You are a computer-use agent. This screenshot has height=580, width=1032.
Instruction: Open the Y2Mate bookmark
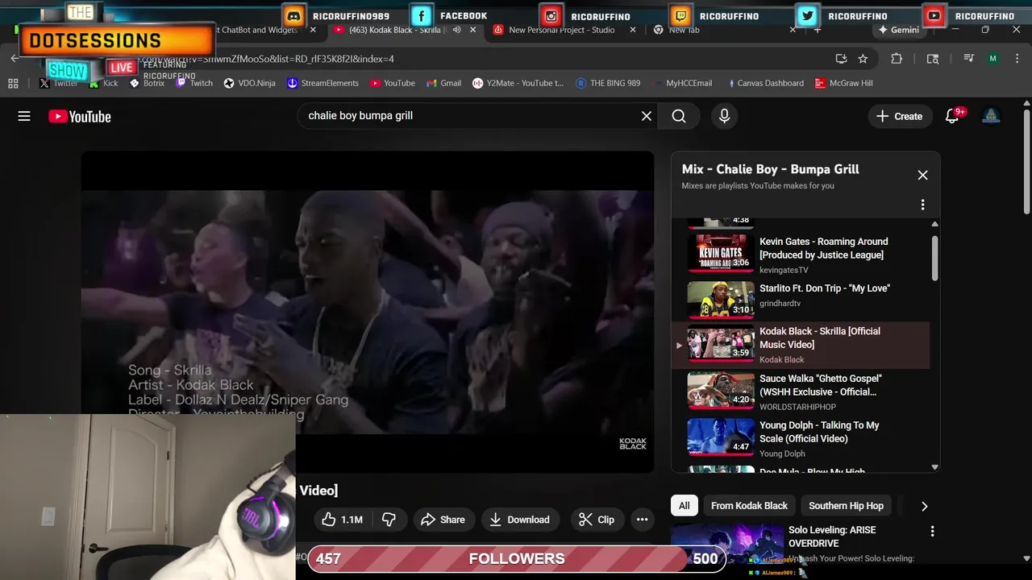(518, 83)
